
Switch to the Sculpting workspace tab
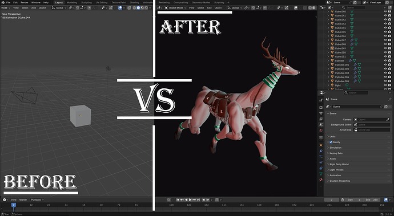pyautogui.click(x=86, y=2)
